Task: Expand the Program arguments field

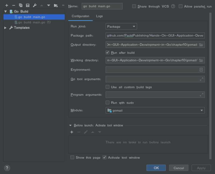Action: tap(201, 95)
